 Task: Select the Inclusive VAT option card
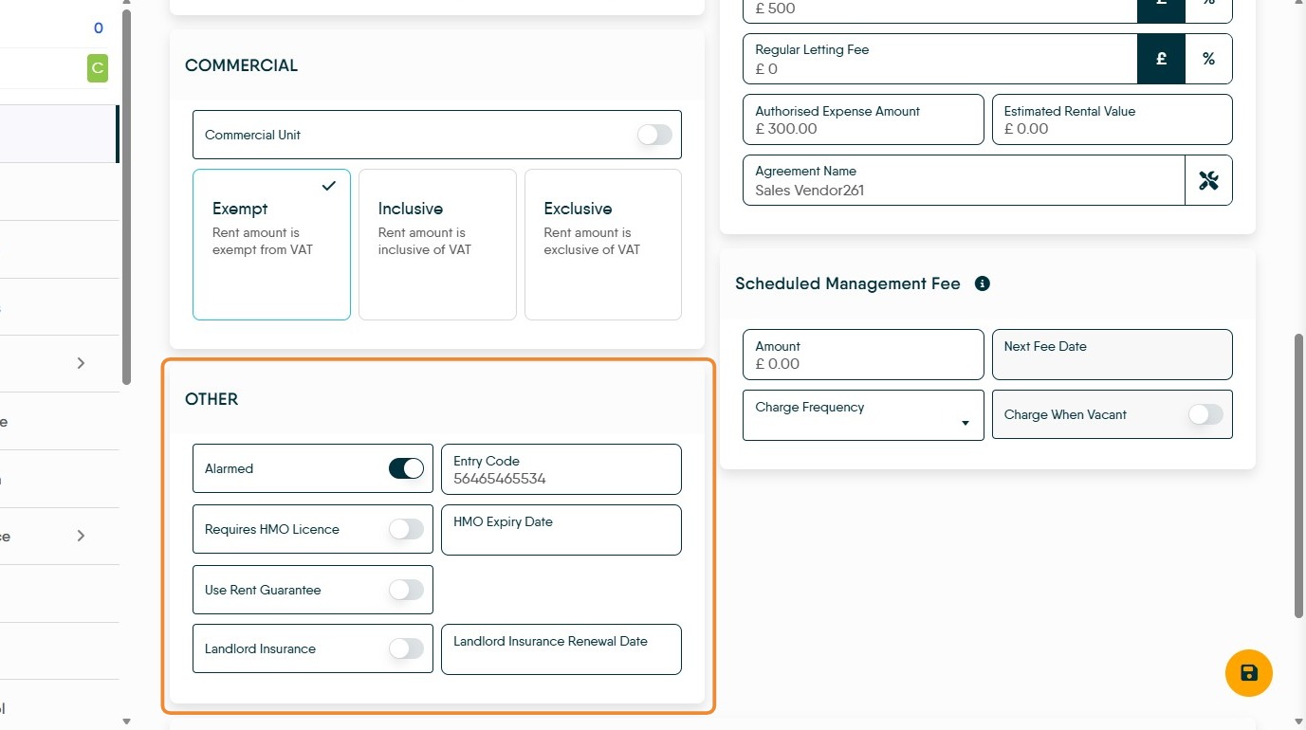pyautogui.click(x=437, y=245)
